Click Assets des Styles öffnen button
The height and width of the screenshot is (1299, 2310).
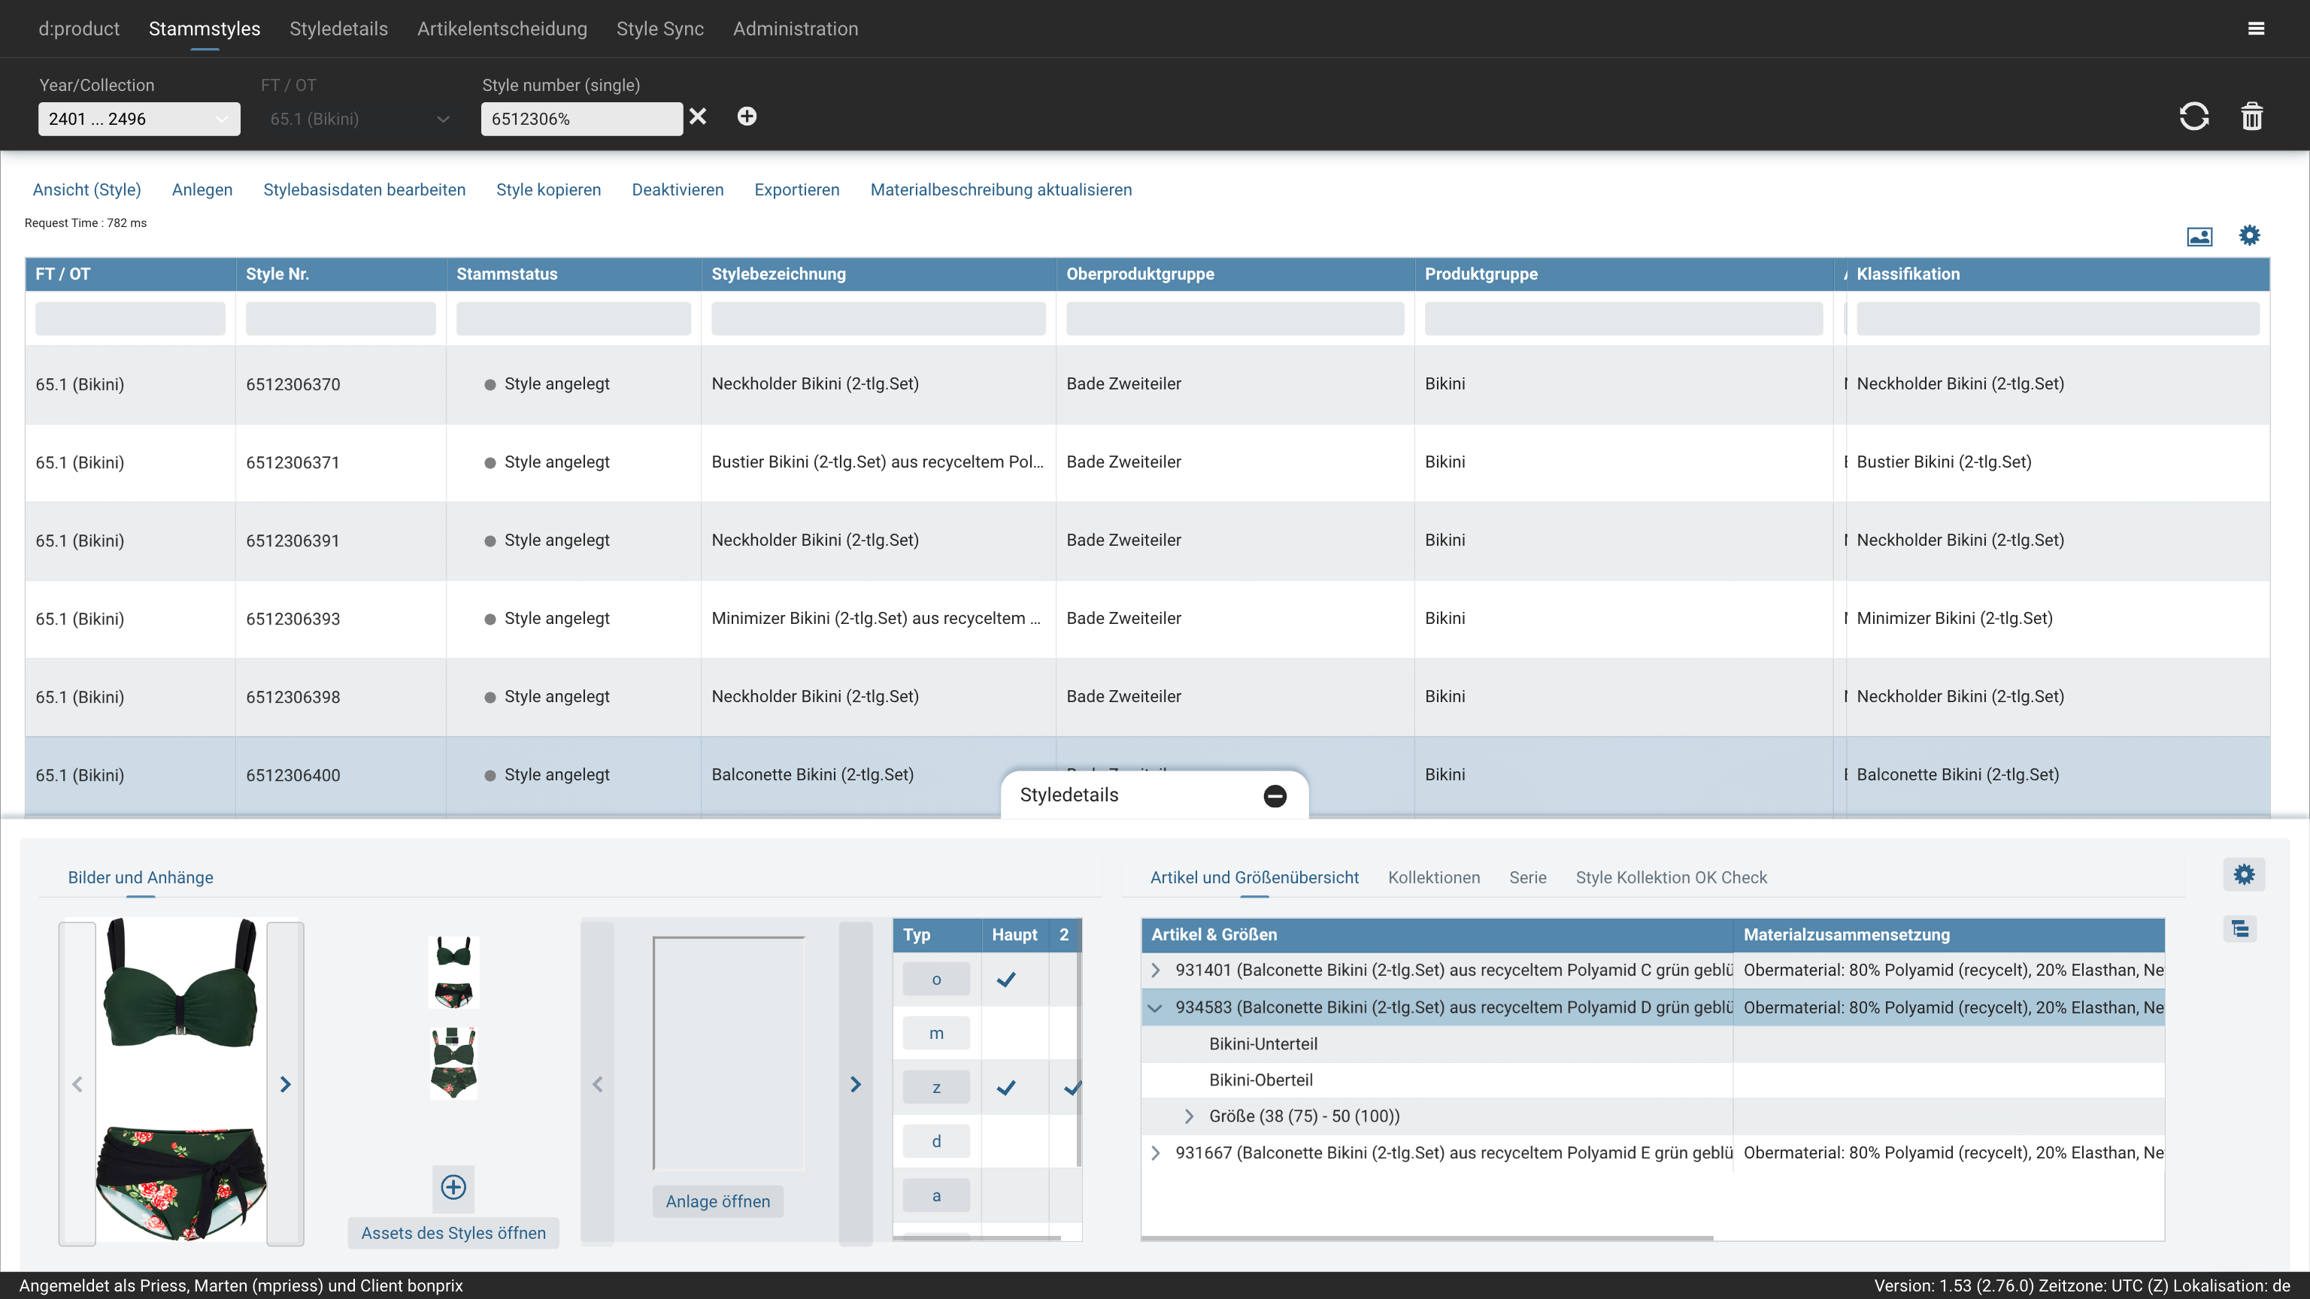click(453, 1233)
